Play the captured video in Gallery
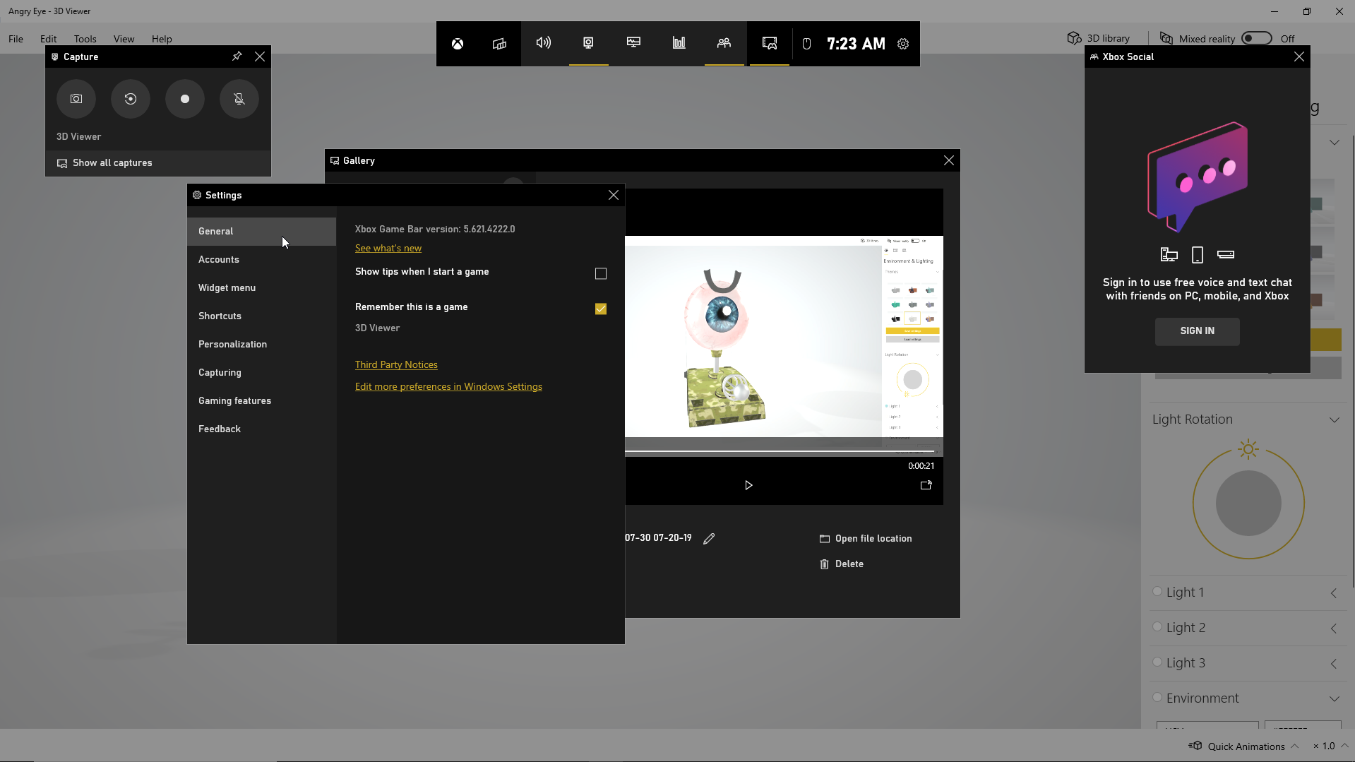The width and height of the screenshot is (1355, 762). [x=748, y=485]
